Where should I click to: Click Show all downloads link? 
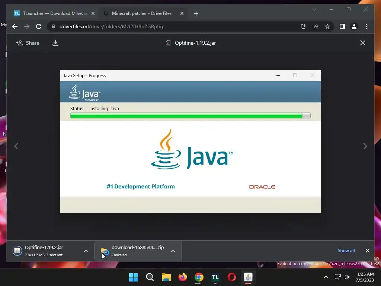coord(346,251)
